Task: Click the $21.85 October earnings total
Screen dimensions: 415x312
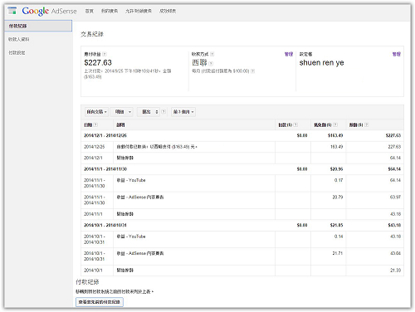Action: [x=336, y=225]
